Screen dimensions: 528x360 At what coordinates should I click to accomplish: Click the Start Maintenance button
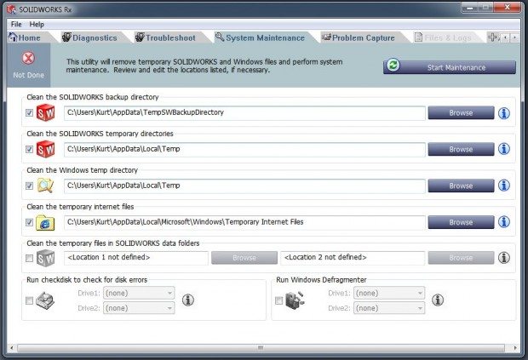point(449,66)
